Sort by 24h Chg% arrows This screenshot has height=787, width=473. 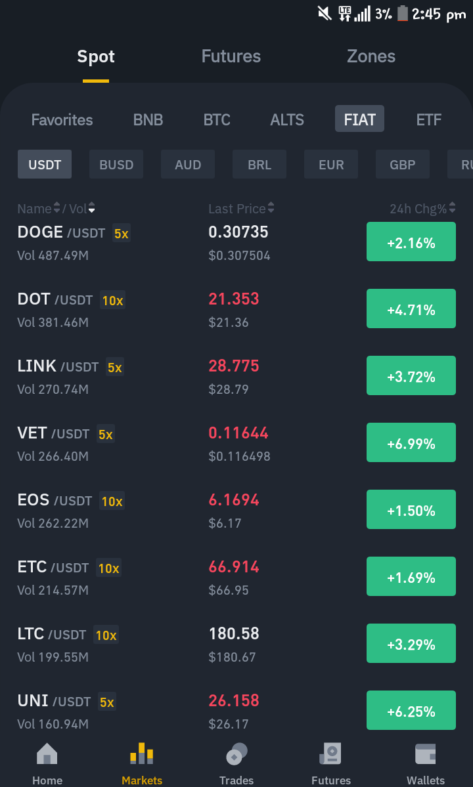(453, 207)
